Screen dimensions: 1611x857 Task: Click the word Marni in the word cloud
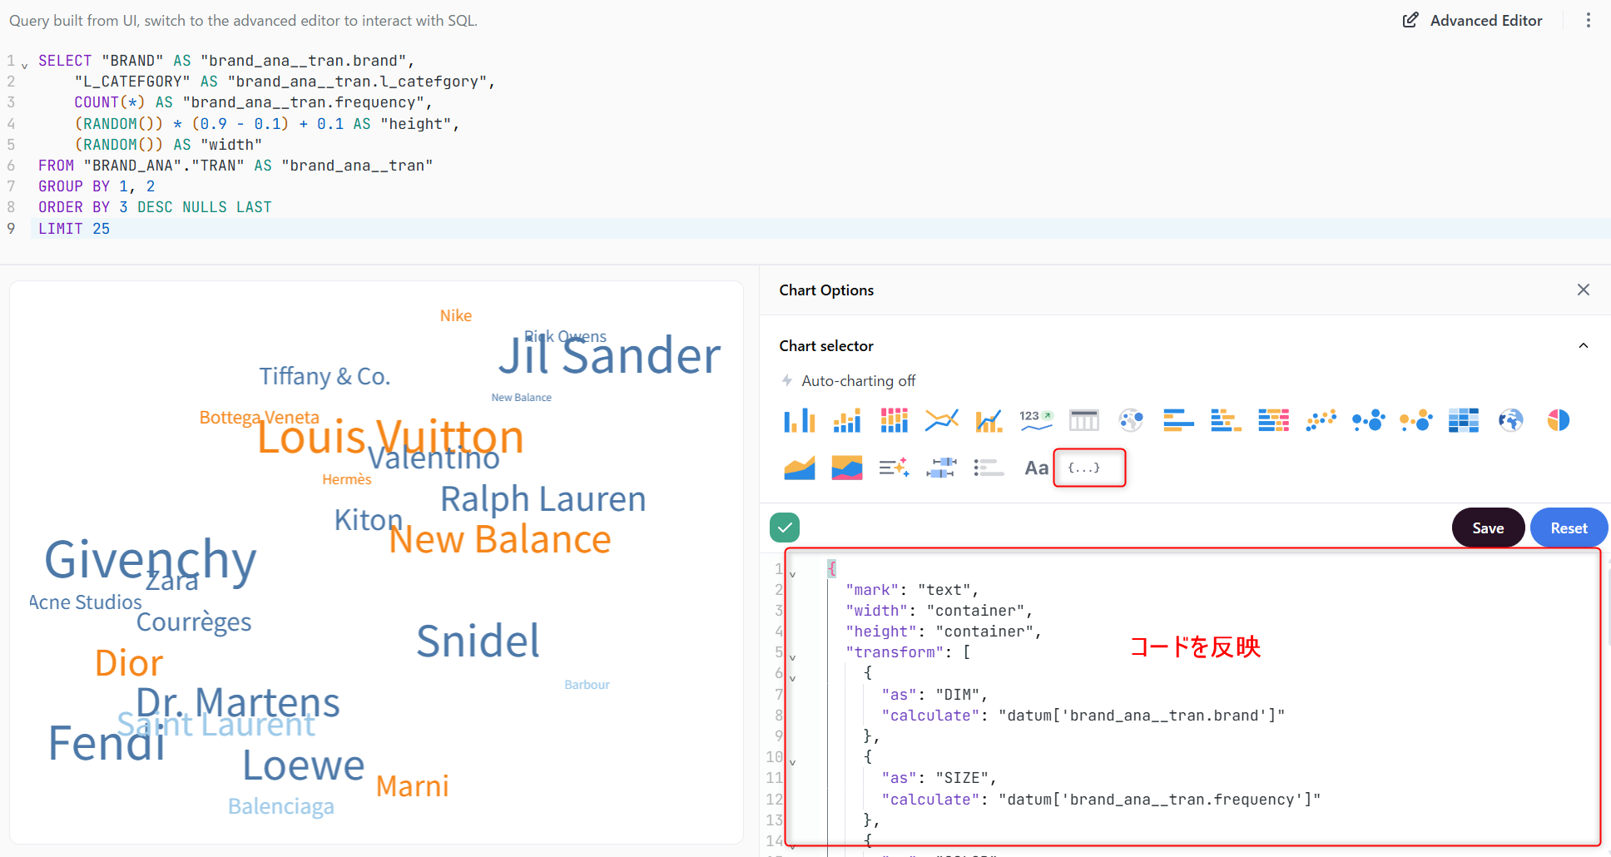(x=413, y=786)
